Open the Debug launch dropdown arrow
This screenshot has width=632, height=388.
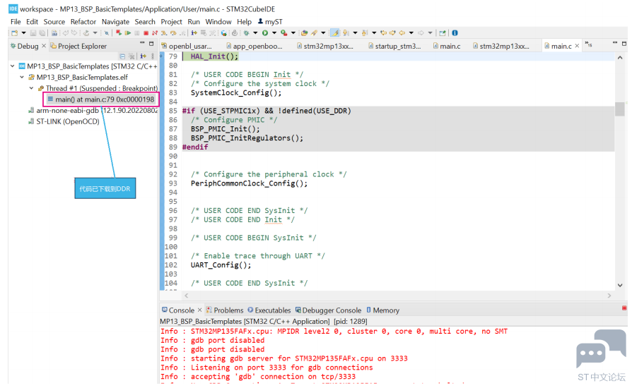coord(255,33)
